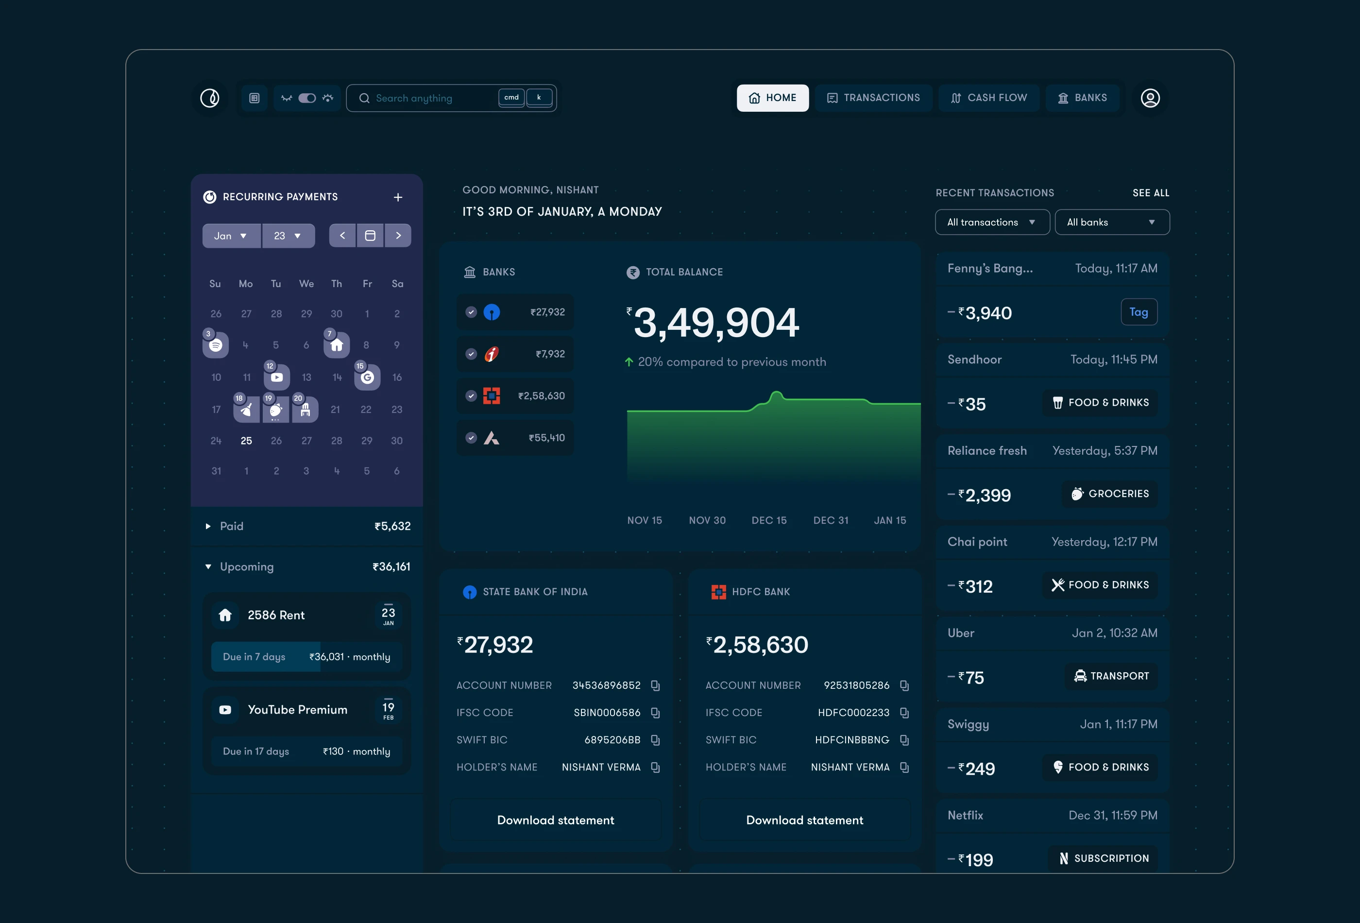The image size is (1360, 923).
Task: Go to next month with right arrow
Action: click(398, 235)
